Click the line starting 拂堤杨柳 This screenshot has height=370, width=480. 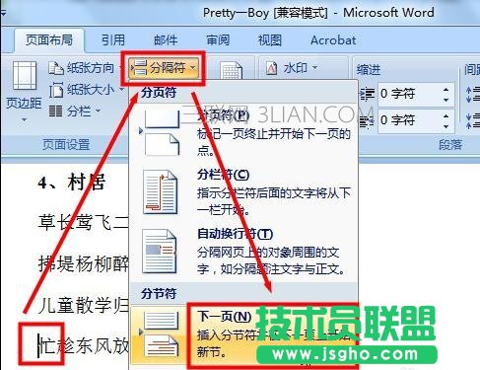click(x=83, y=263)
